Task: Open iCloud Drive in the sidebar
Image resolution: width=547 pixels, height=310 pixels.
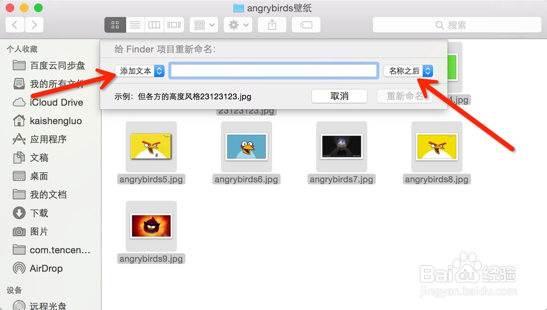Action: pyautogui.click(x=48, y=102)
